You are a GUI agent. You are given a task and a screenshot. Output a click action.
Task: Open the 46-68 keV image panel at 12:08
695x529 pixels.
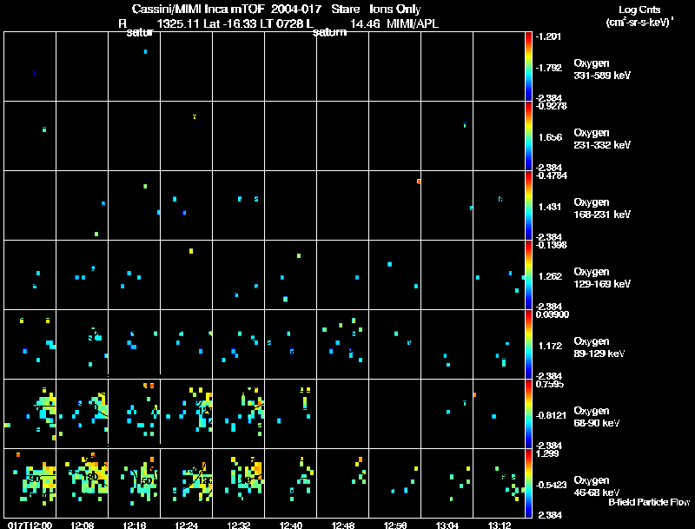click(82, 483)
